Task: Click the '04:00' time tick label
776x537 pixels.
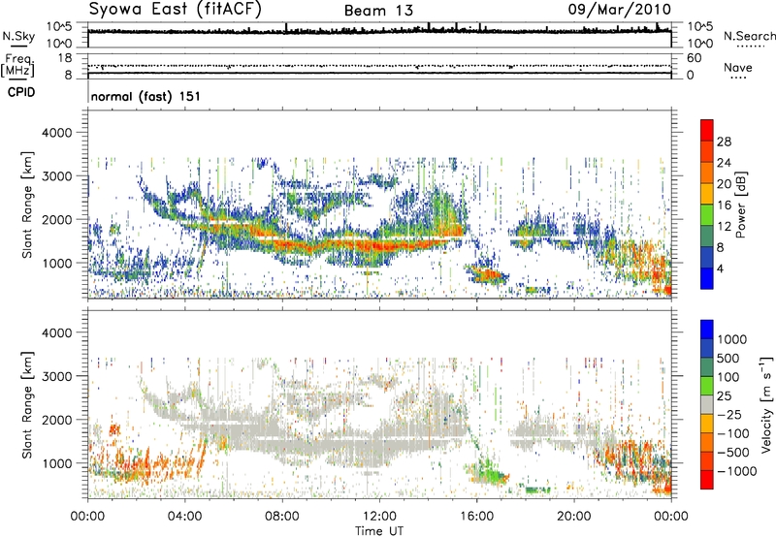Action: tap(184, 517)
